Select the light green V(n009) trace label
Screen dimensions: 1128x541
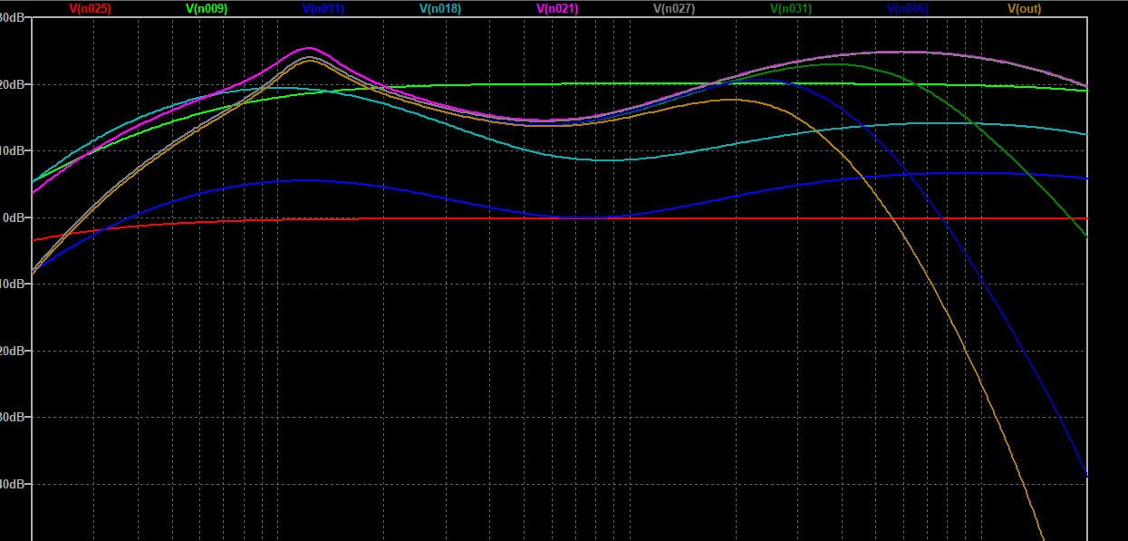tap(207, 8)
